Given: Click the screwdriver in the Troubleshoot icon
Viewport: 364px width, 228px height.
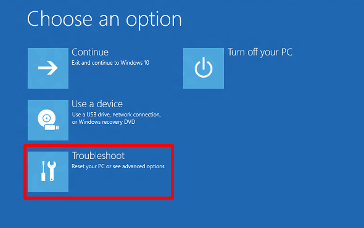Looking at the screenshot, I should pos(43,171).
